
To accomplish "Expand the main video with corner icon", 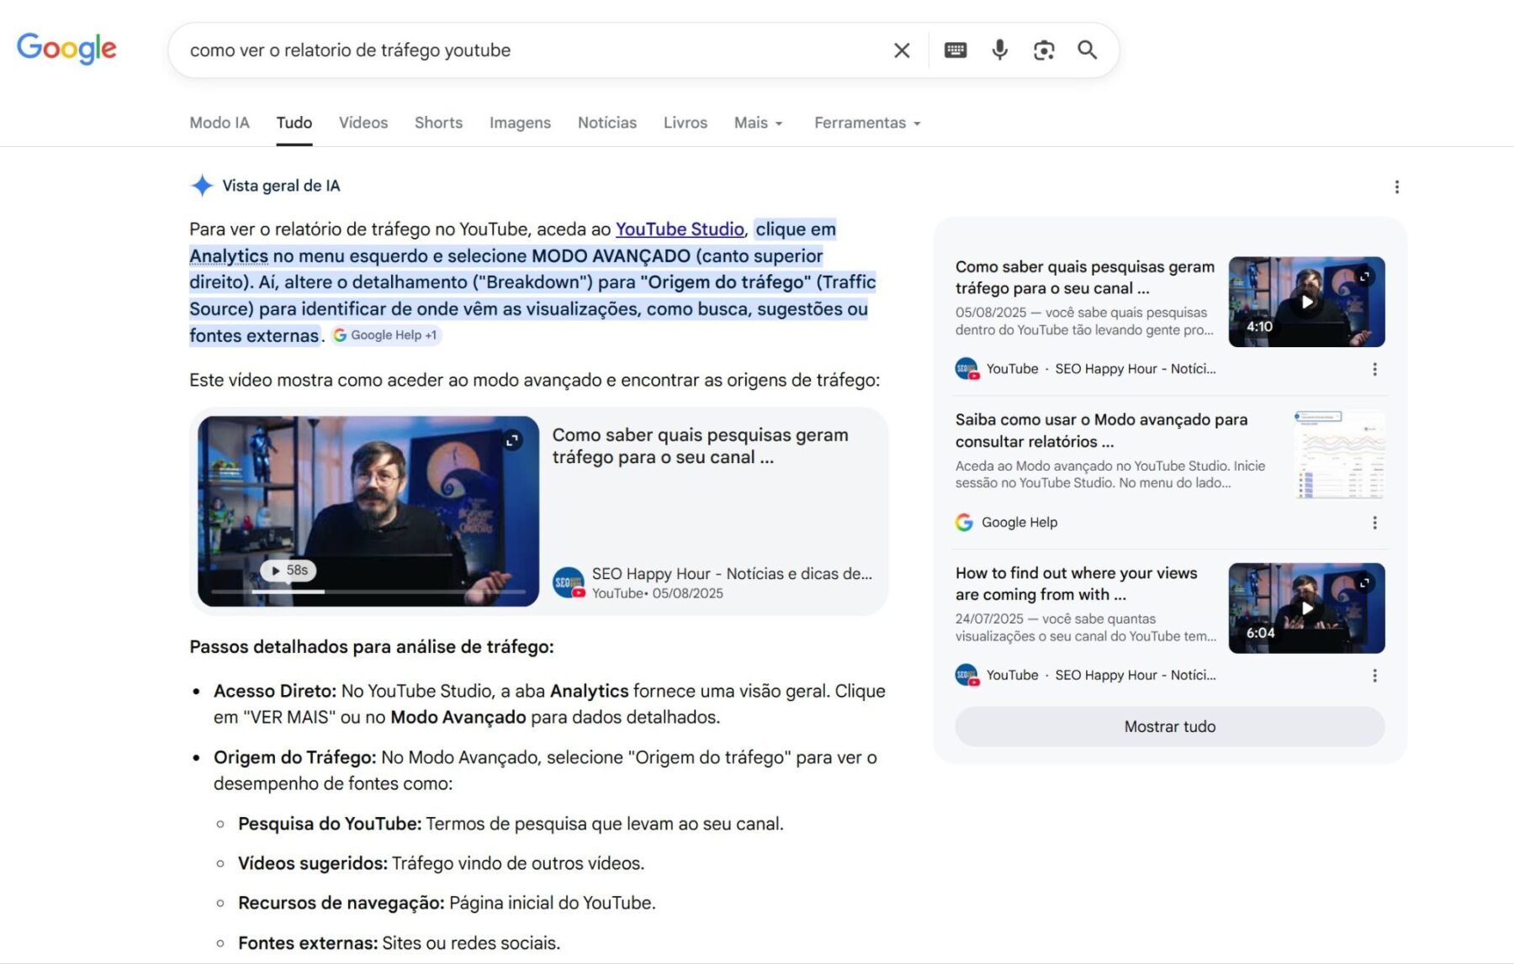I will point(512,440).
